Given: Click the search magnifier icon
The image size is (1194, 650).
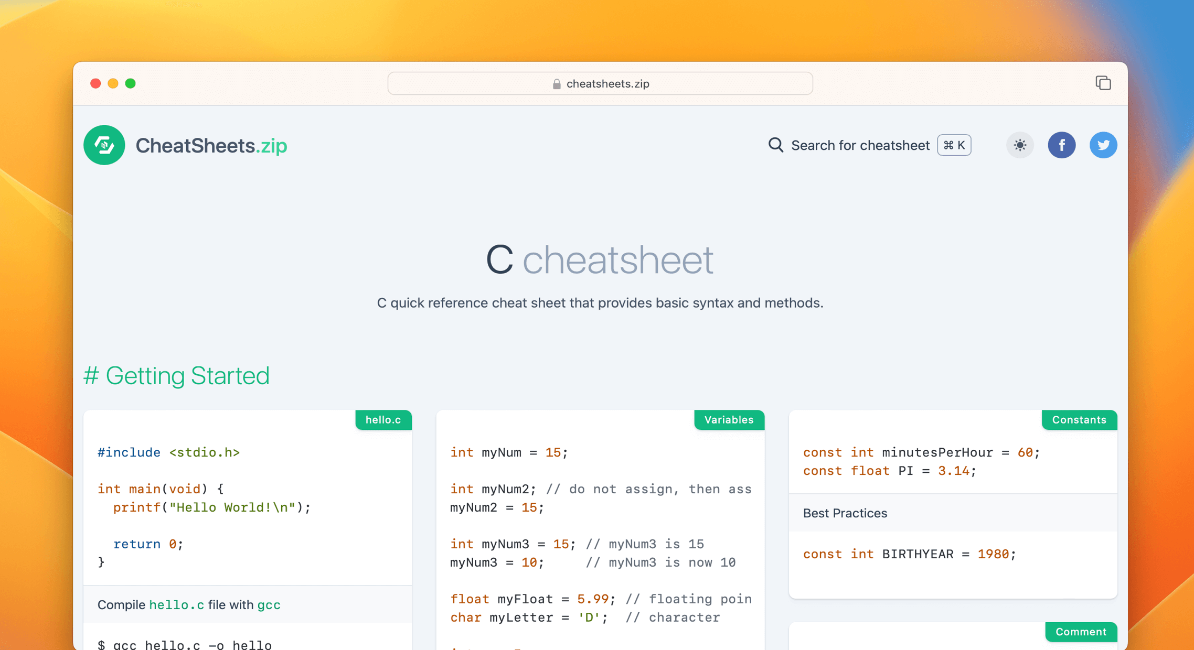Looking at the screenshot, I should coord(775,145).
